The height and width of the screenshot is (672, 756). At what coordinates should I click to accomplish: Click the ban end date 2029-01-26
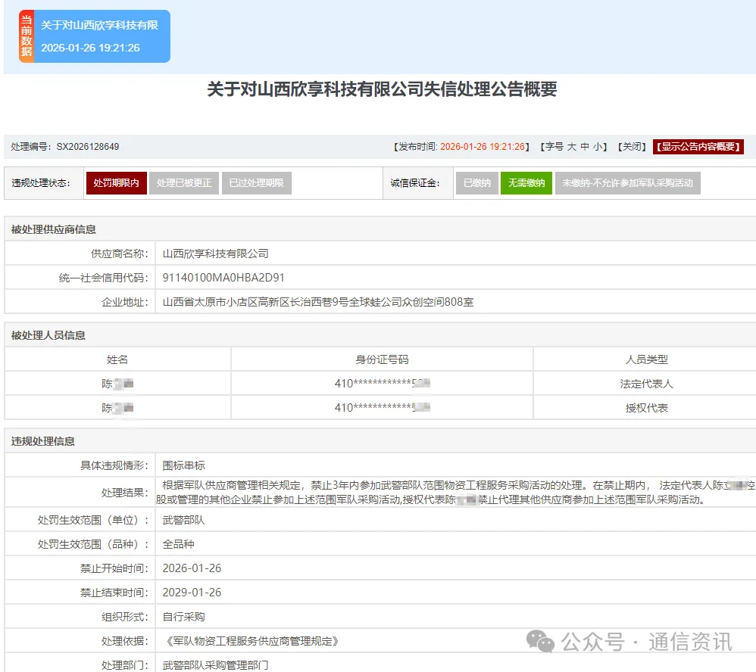point(192,593)
